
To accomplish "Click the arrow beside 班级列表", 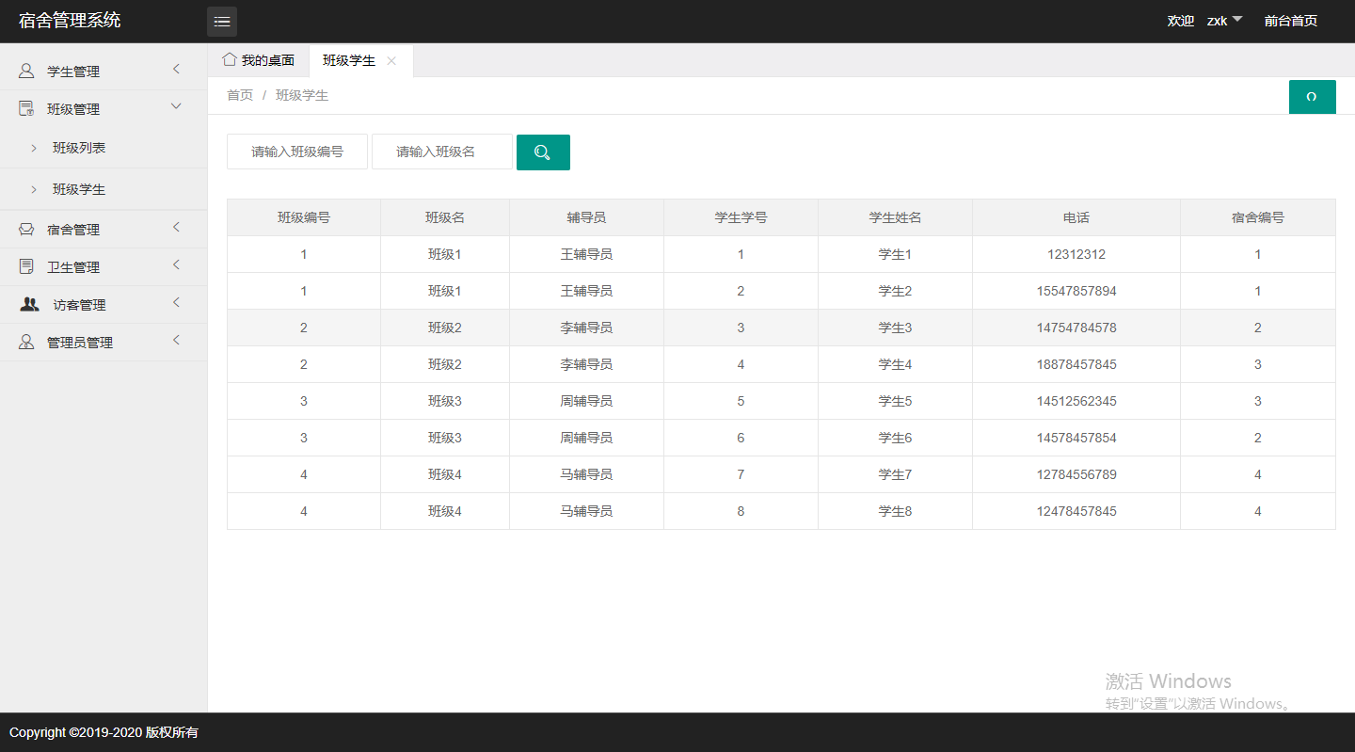I will [34, 148].
